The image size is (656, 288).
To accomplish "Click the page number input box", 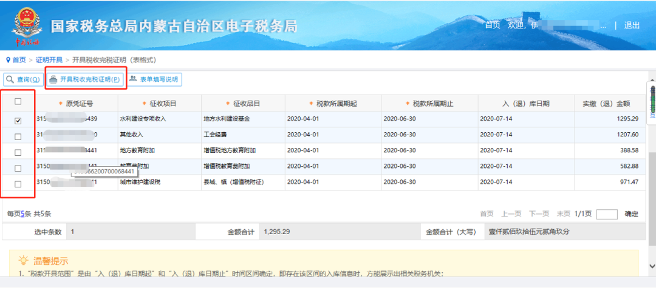I will pyautogui.click(x=607, y=214).
